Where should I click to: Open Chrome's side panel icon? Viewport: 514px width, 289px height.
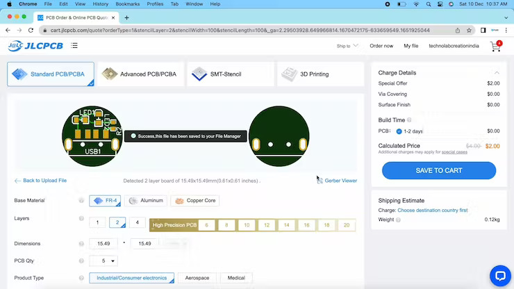point(483,30)
